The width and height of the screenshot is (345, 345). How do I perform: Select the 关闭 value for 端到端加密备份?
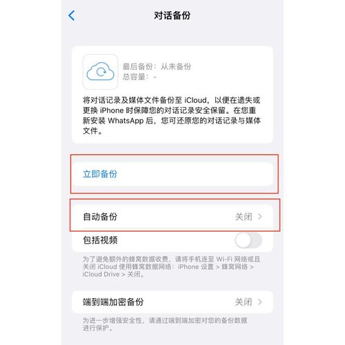click(244, 302)
